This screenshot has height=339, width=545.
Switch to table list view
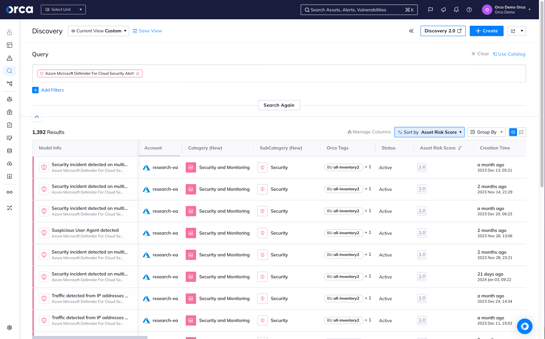tap(513, 132)
